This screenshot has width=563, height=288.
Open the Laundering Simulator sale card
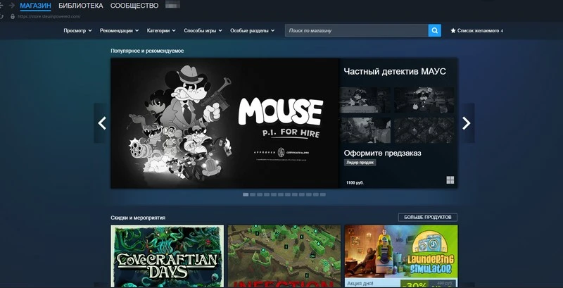tap(400, 256)
